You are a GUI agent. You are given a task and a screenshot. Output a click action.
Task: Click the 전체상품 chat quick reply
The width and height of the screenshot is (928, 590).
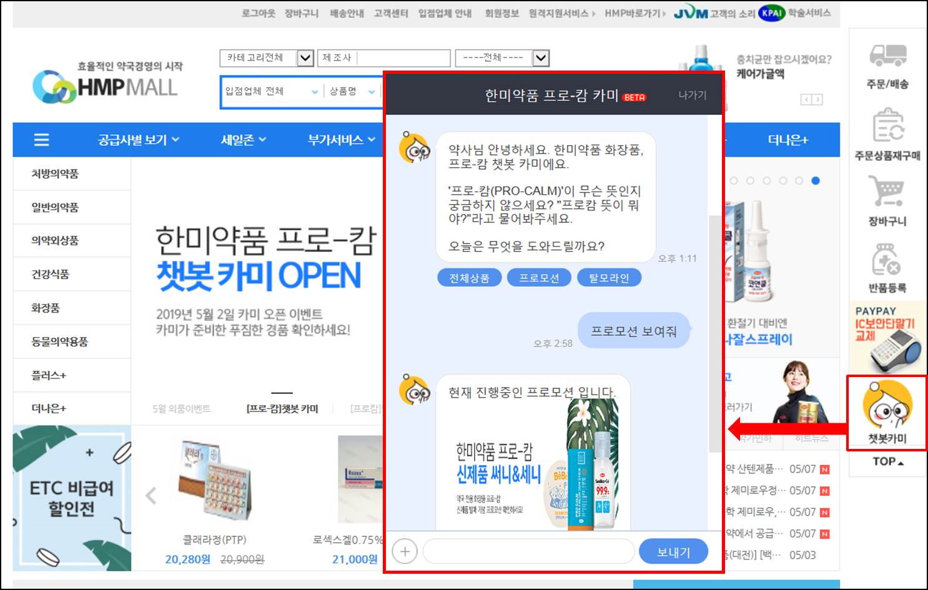tap(470, 278)
